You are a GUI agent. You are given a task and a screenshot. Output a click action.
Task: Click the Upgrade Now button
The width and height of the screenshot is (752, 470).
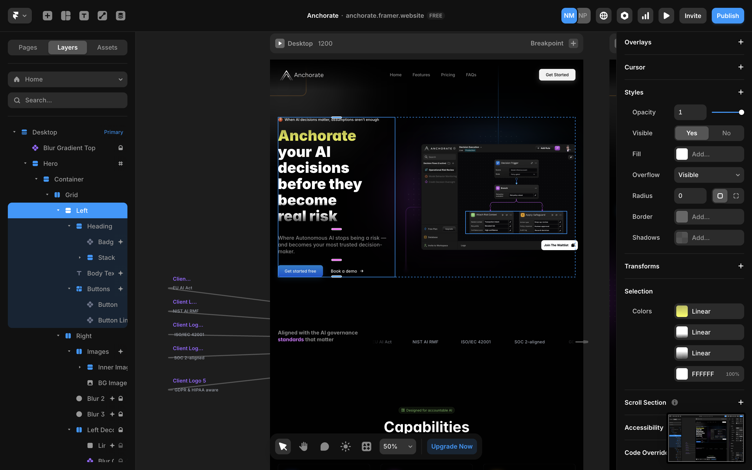[x=451, y=446]
